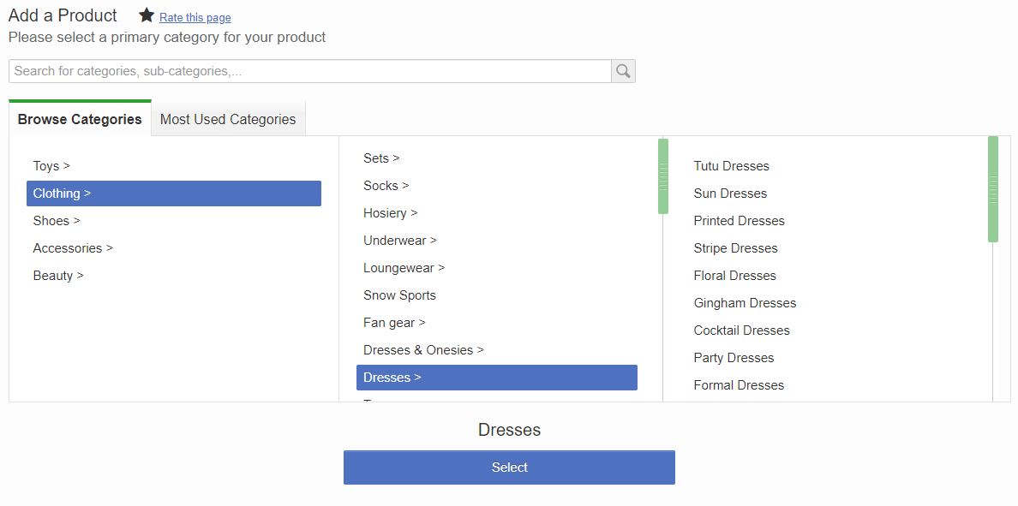Expand the Dresses & Onesies subcategory

pos(423,350)
